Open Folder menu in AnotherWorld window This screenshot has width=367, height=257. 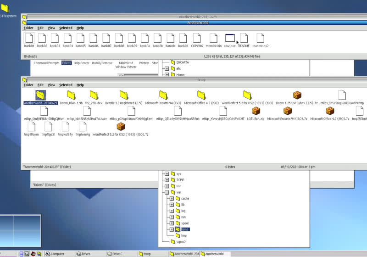[28, 28]
